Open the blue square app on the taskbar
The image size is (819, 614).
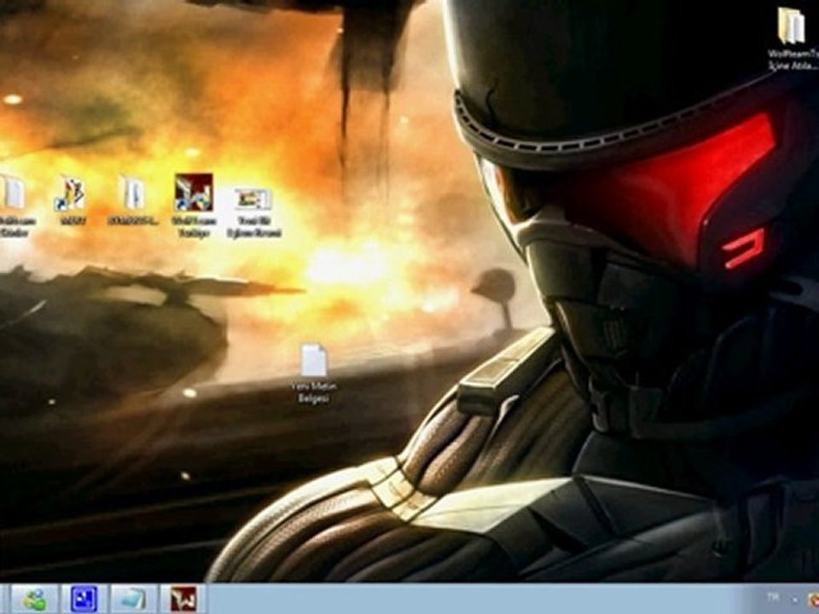(x=84, y=600)
